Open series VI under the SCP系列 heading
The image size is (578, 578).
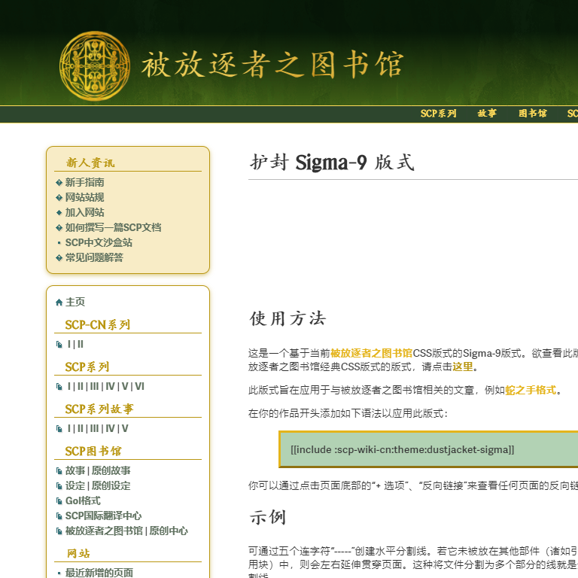pos(139,387)
